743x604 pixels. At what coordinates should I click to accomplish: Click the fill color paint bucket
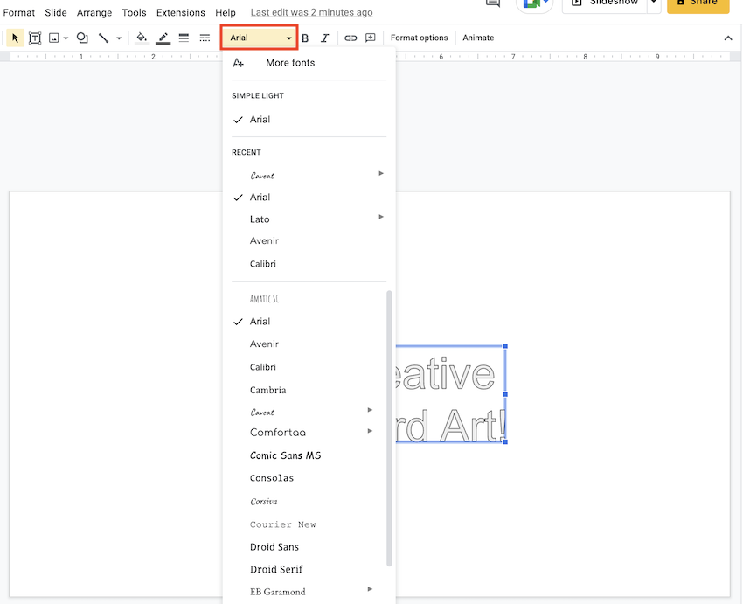point(142,38)
